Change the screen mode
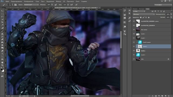The height and width of the screenshot is (97, 173). tap(2, 76)
